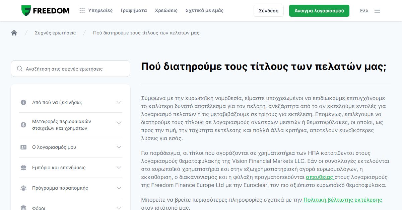Open the Χρεώσεις menu item
This screenshot has width=402, height=210.
click(166, 10)
